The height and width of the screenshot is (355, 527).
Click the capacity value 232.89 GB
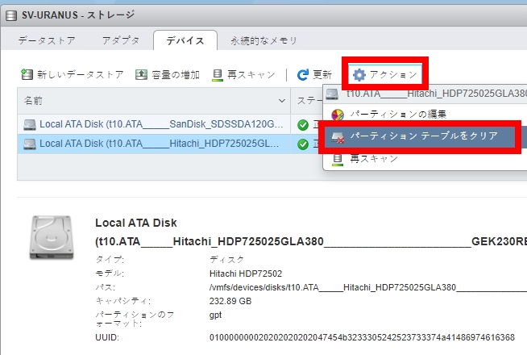tap(230, 301)
